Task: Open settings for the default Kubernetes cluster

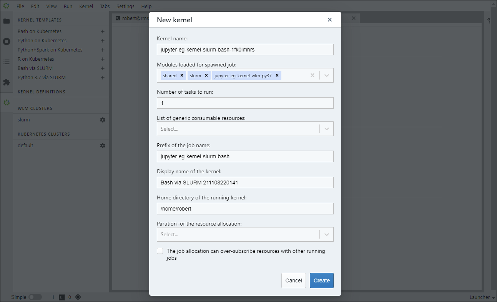Action: coord(102,145)
